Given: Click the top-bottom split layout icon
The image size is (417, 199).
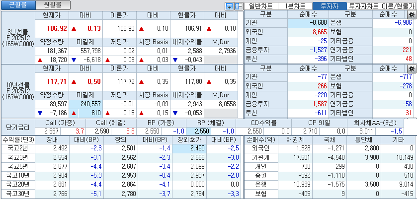Looking at the screenshot, I should (x=229, y=6).
